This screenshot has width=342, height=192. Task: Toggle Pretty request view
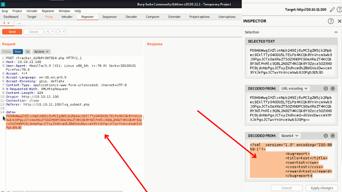click(x=7, y=52)
